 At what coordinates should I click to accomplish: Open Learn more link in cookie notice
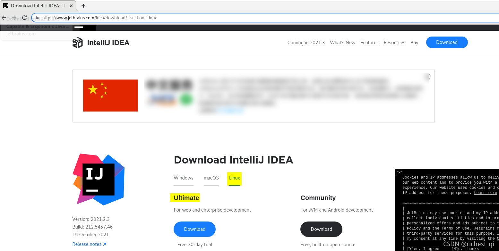pos(485,193)
